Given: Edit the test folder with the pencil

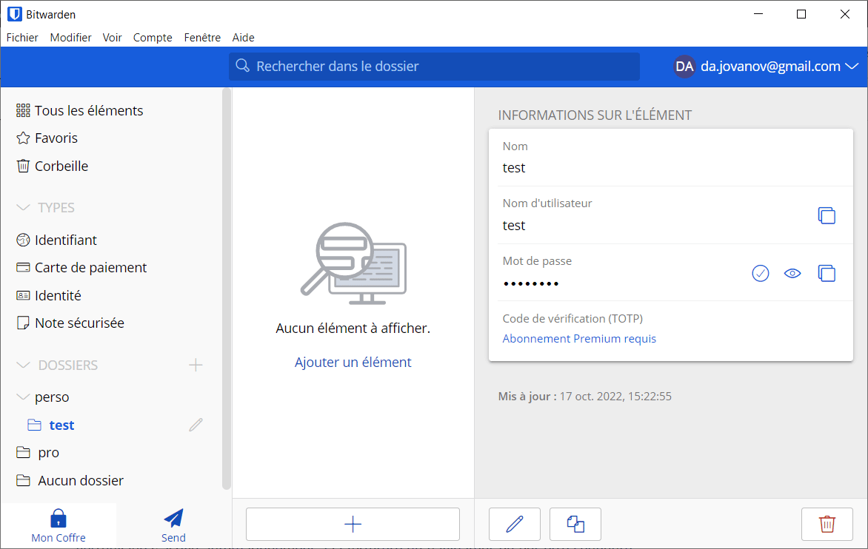Looking at the screenshot, I should coord(195,424).
